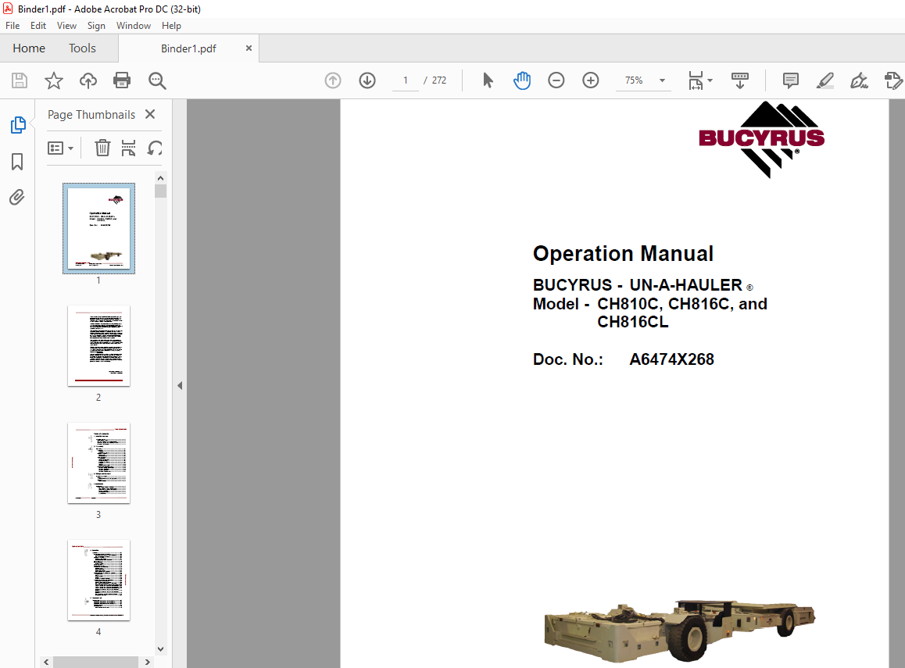905x668 pixels.
Task: Go to previous page arrow
Action: (x=333, y=80)
